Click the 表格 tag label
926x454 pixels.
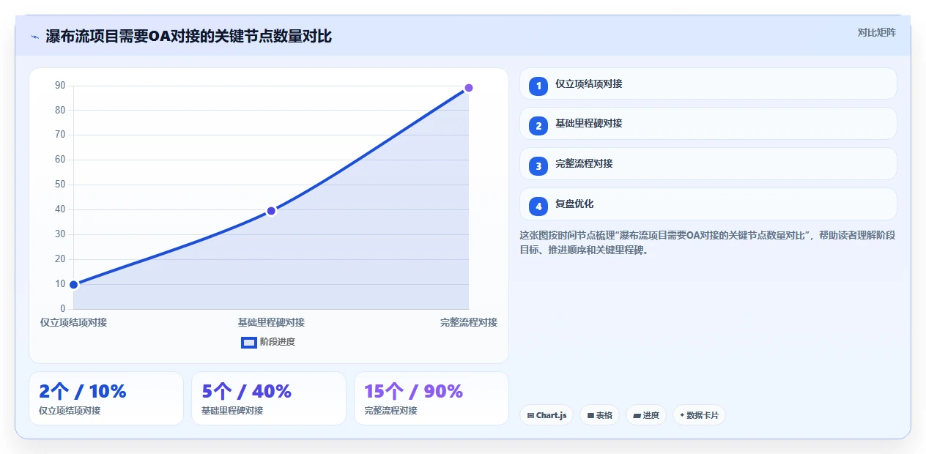click(604, 415)
